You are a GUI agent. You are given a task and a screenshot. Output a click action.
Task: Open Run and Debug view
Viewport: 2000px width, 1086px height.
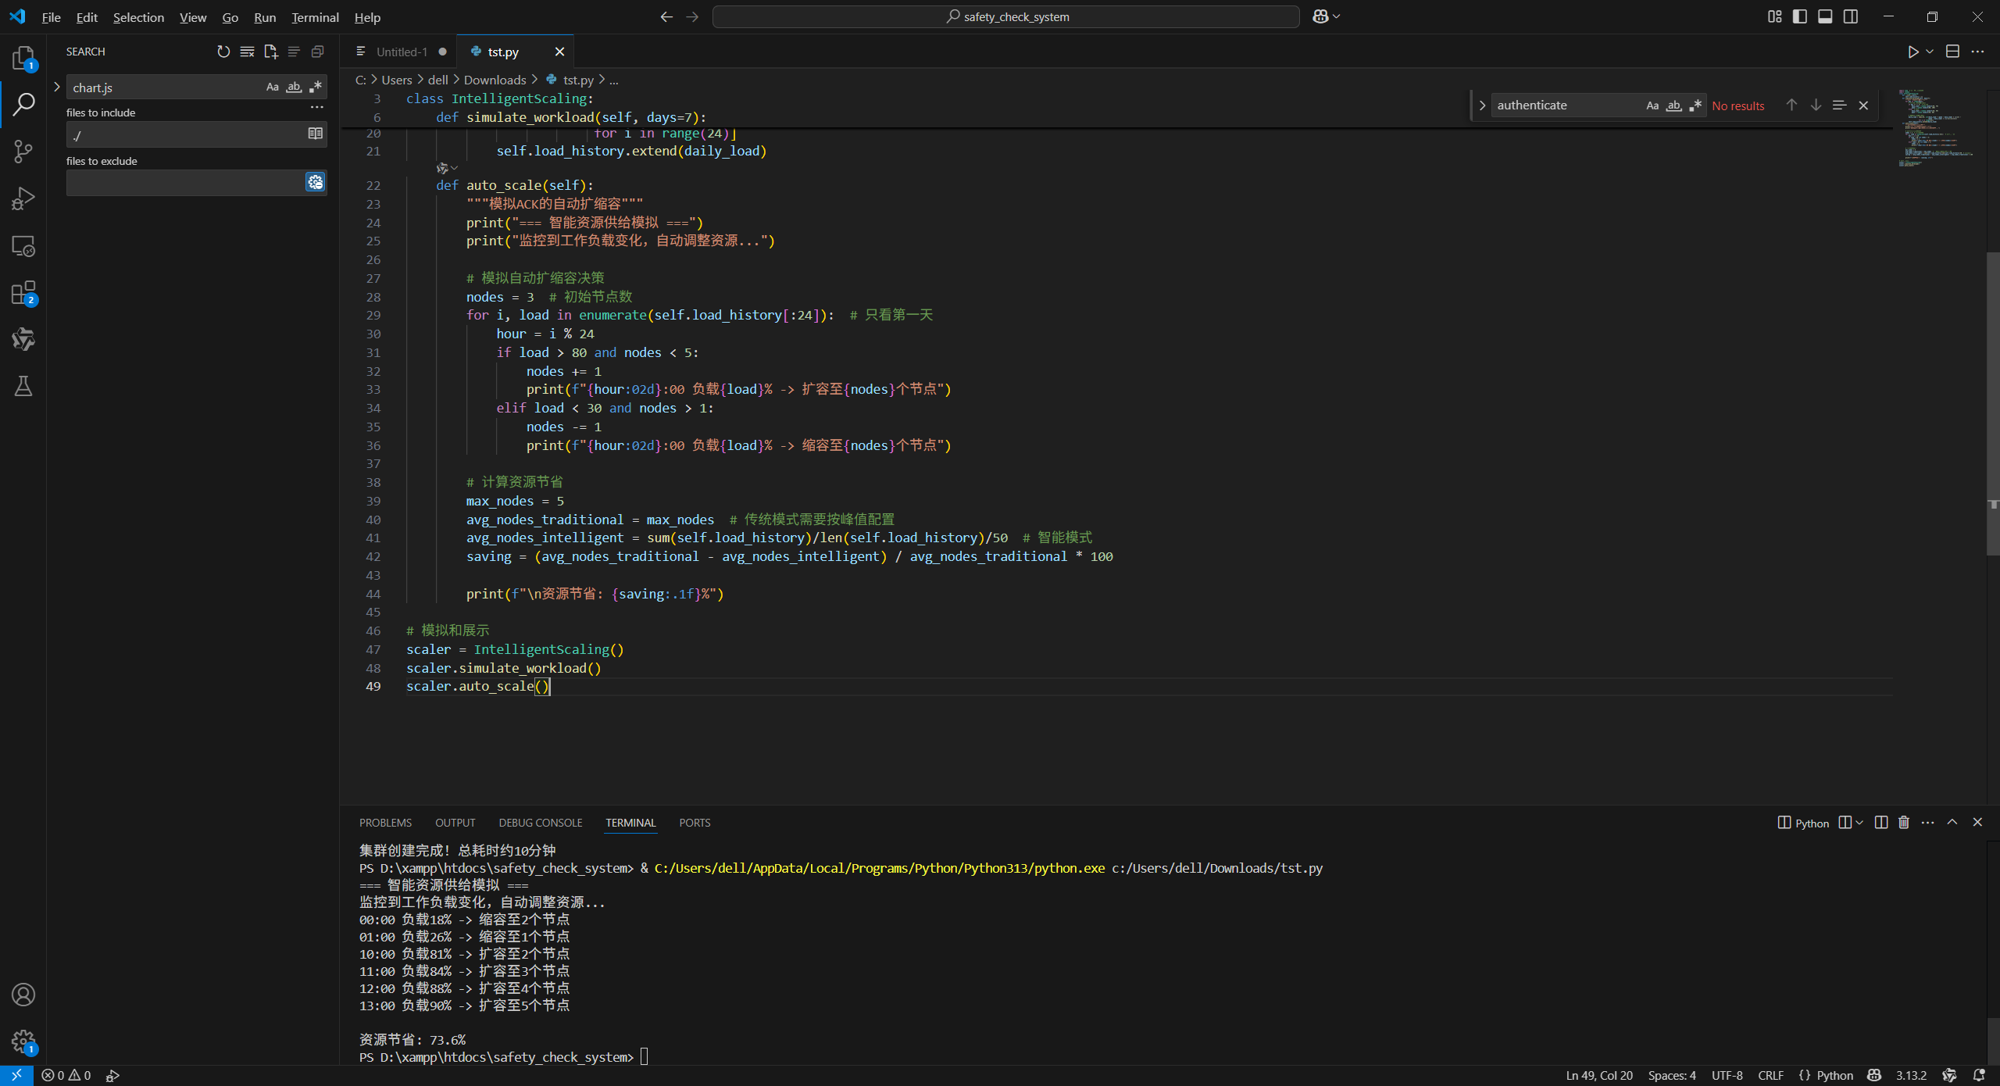pyautogui.click(x=23, y=198)
